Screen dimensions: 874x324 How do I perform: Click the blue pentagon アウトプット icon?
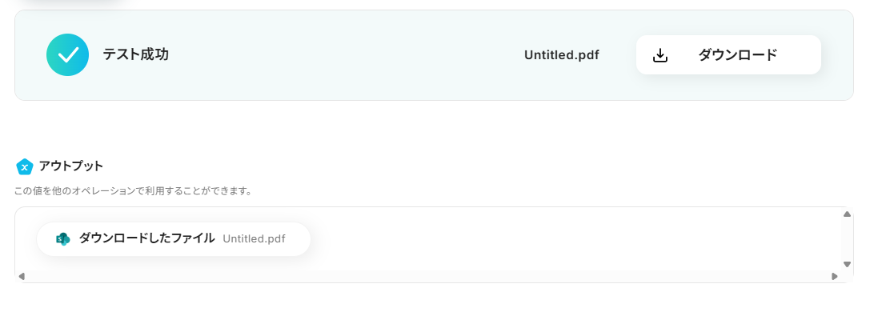24,166
